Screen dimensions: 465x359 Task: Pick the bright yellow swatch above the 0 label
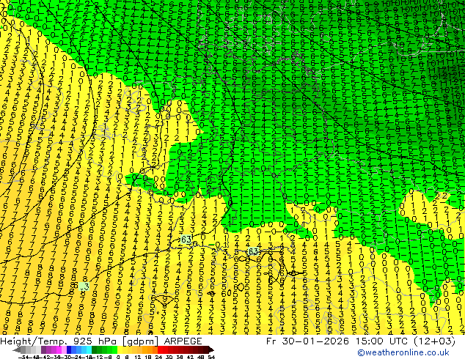click(x=120, y=349)
